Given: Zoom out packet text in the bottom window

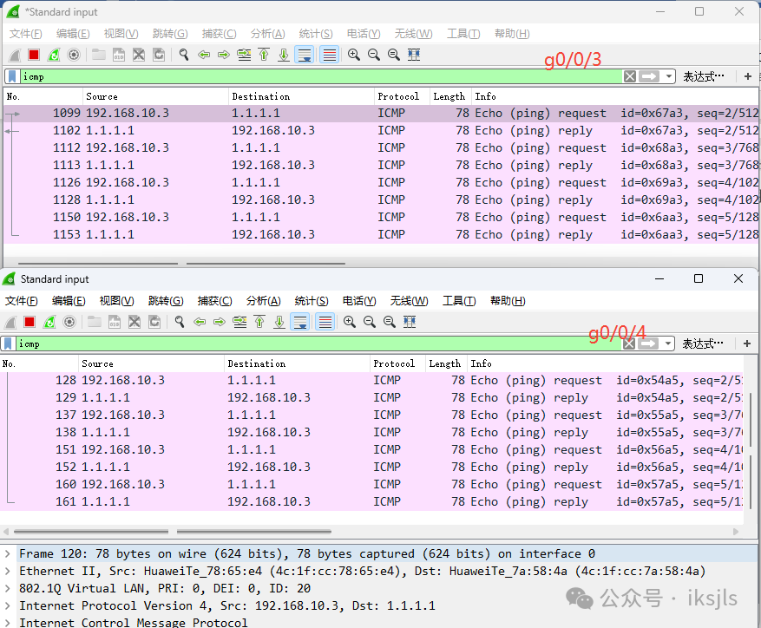Looking at the screenshot, I should point(370,322).
